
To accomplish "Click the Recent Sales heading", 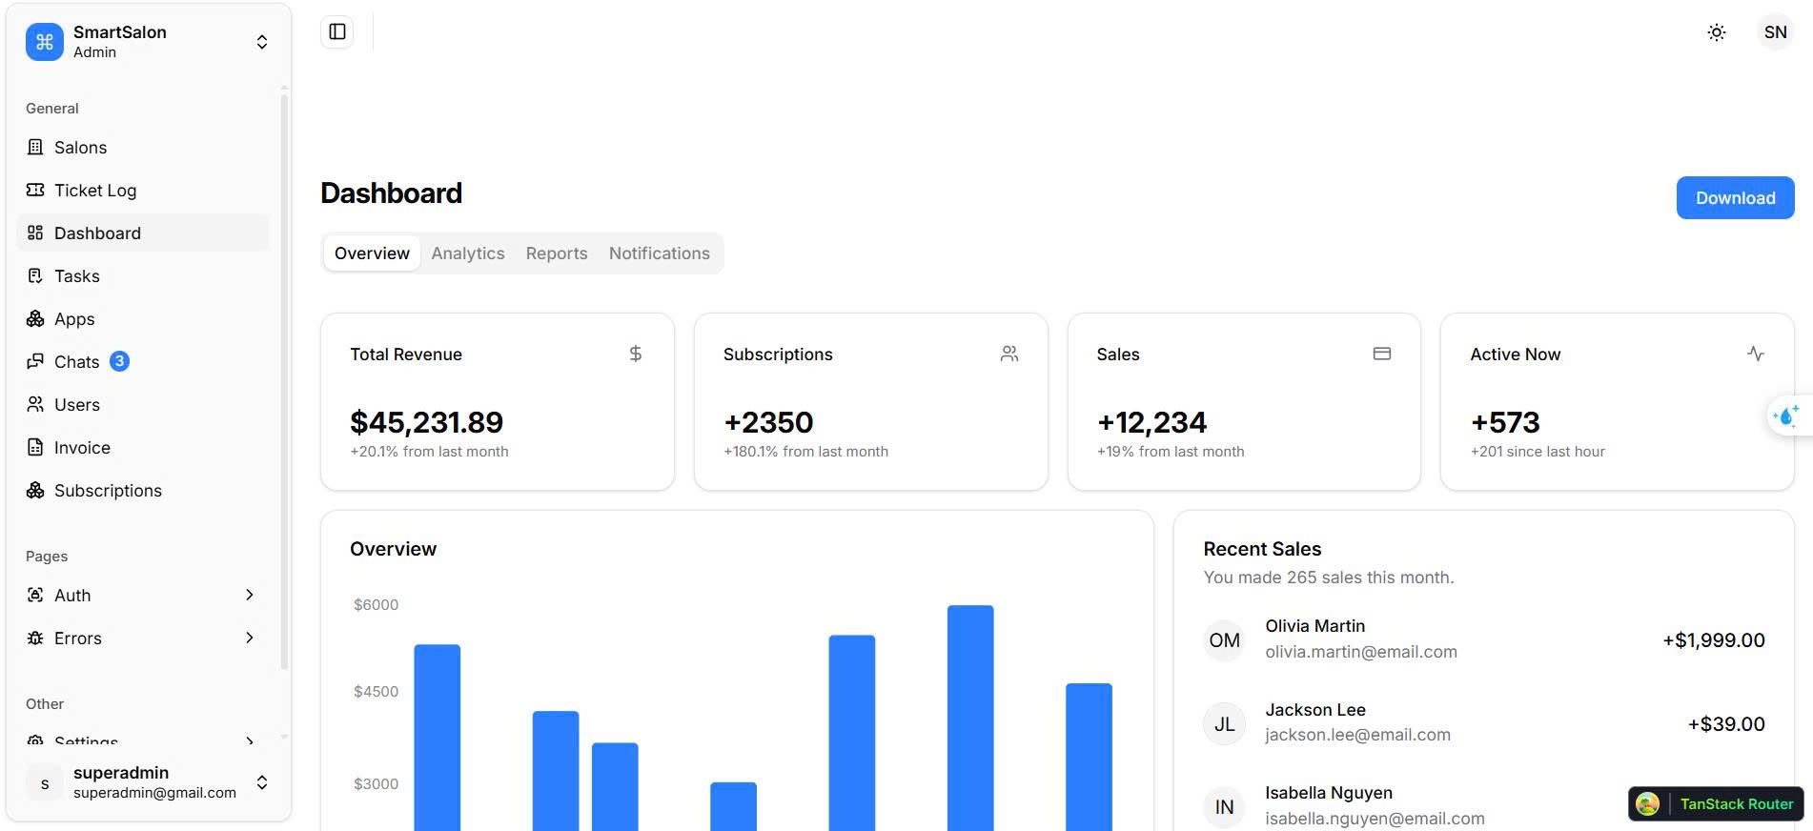I will click(x=1262, y=549).
